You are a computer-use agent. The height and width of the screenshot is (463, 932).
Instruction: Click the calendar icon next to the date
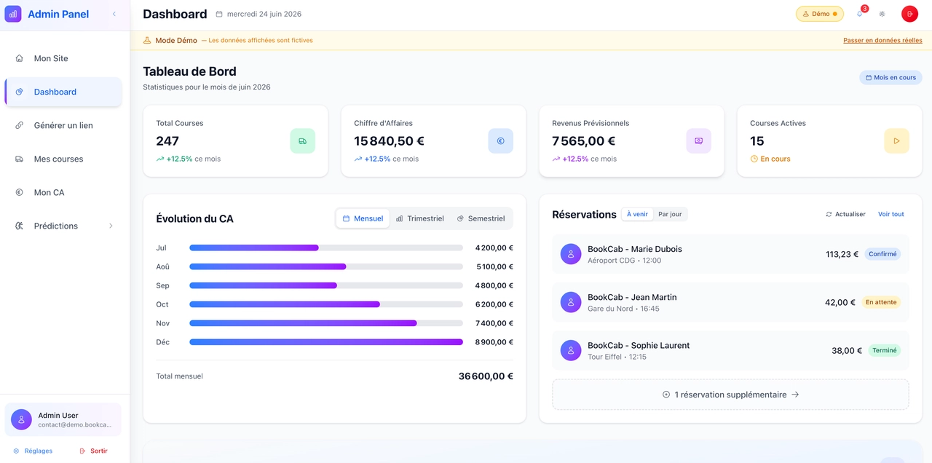(x=219, y=14)
